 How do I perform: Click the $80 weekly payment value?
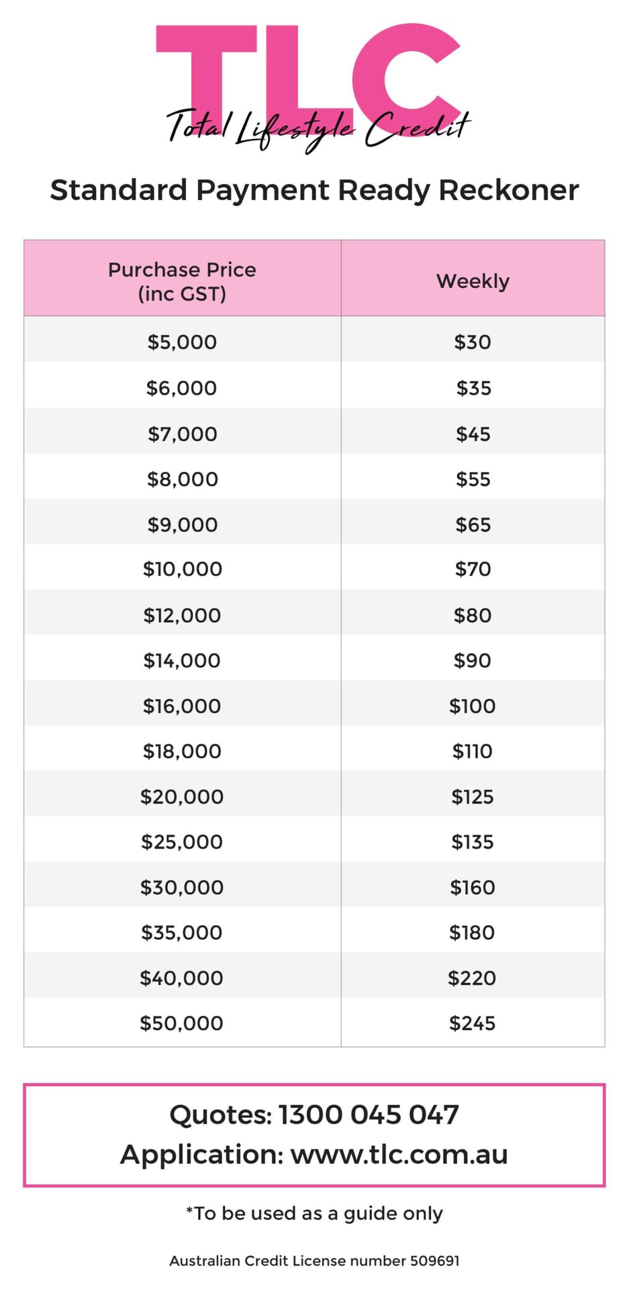click(x=473, y=615)
